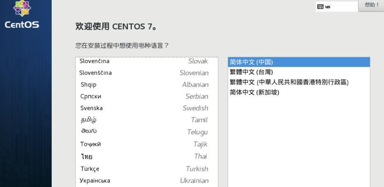This screenshot has height=187, width=384.
Task: Pick Тоҷикӣ Tajik language
Action: (147, 144)
